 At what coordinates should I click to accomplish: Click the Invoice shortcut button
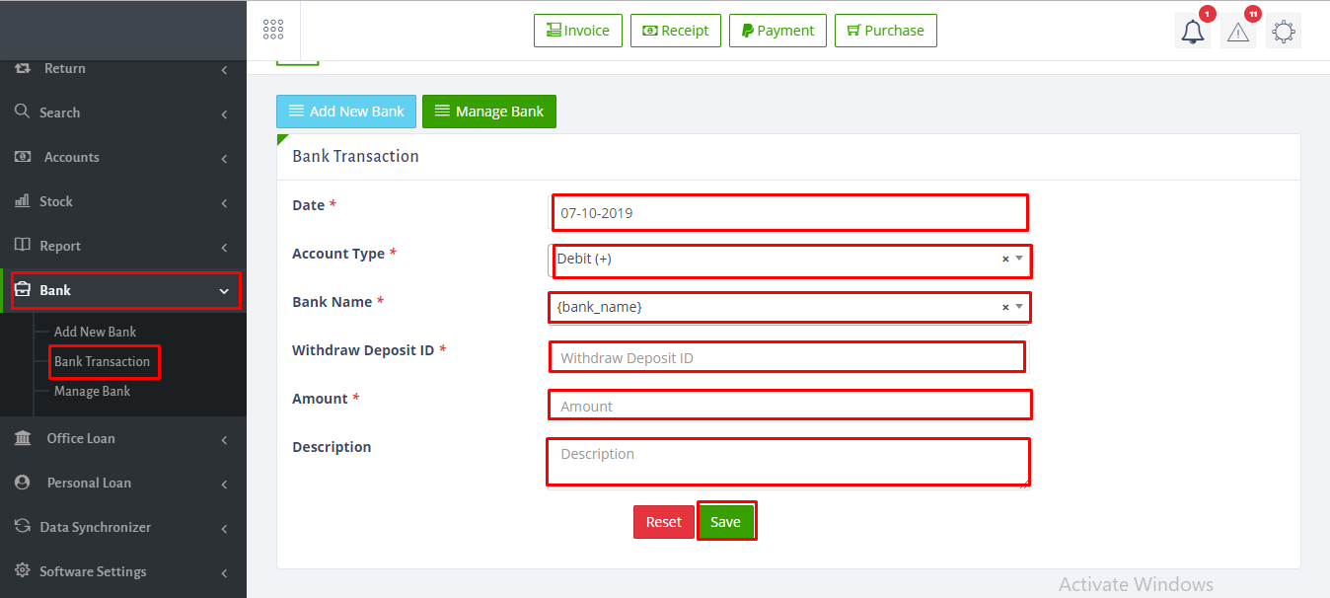[x=578, y=31]
